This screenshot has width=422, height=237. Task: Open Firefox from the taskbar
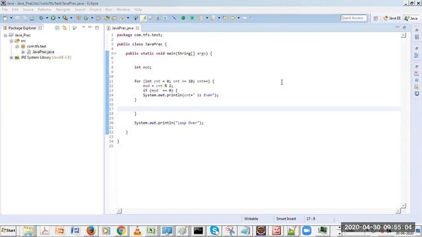[91, 230]
